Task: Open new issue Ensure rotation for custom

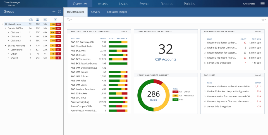Action: [x=222, y=53]
